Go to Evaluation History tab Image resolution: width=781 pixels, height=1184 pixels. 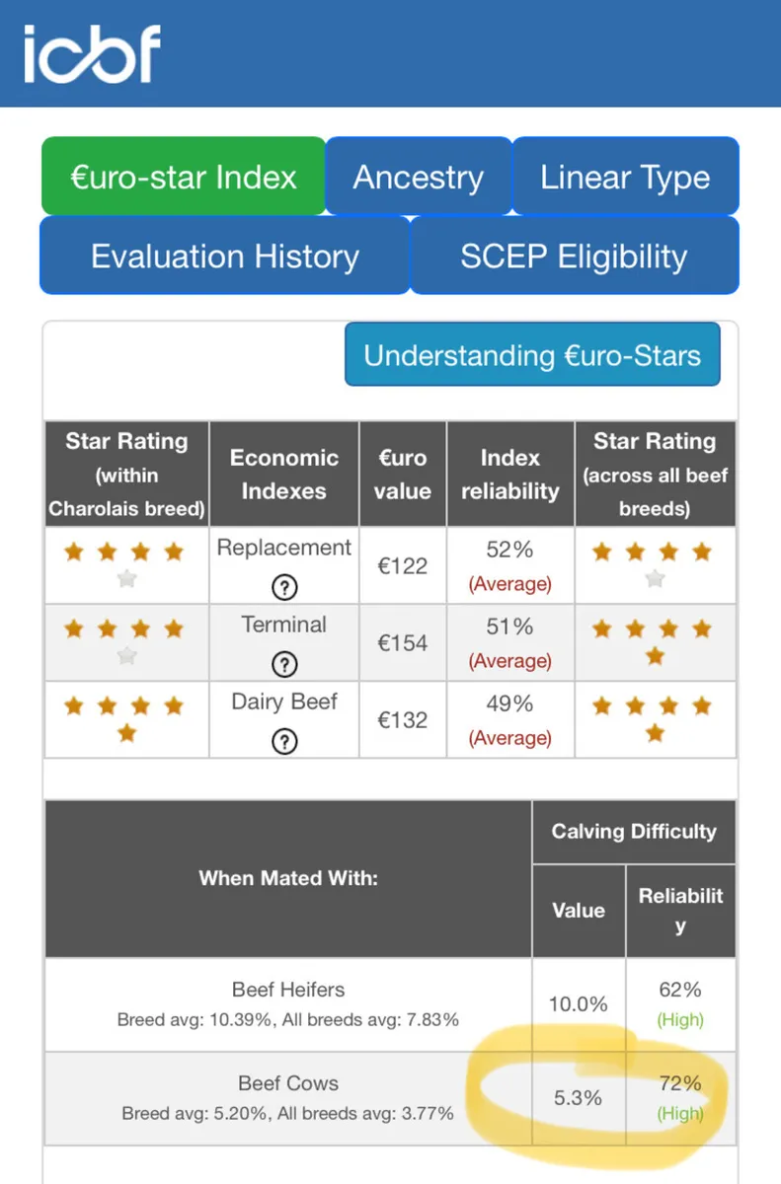[x=225, y=257]
